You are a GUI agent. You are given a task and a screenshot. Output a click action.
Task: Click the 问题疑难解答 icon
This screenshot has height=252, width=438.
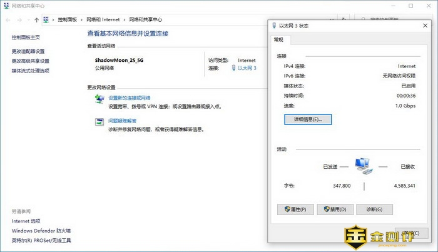click(99, 121)
